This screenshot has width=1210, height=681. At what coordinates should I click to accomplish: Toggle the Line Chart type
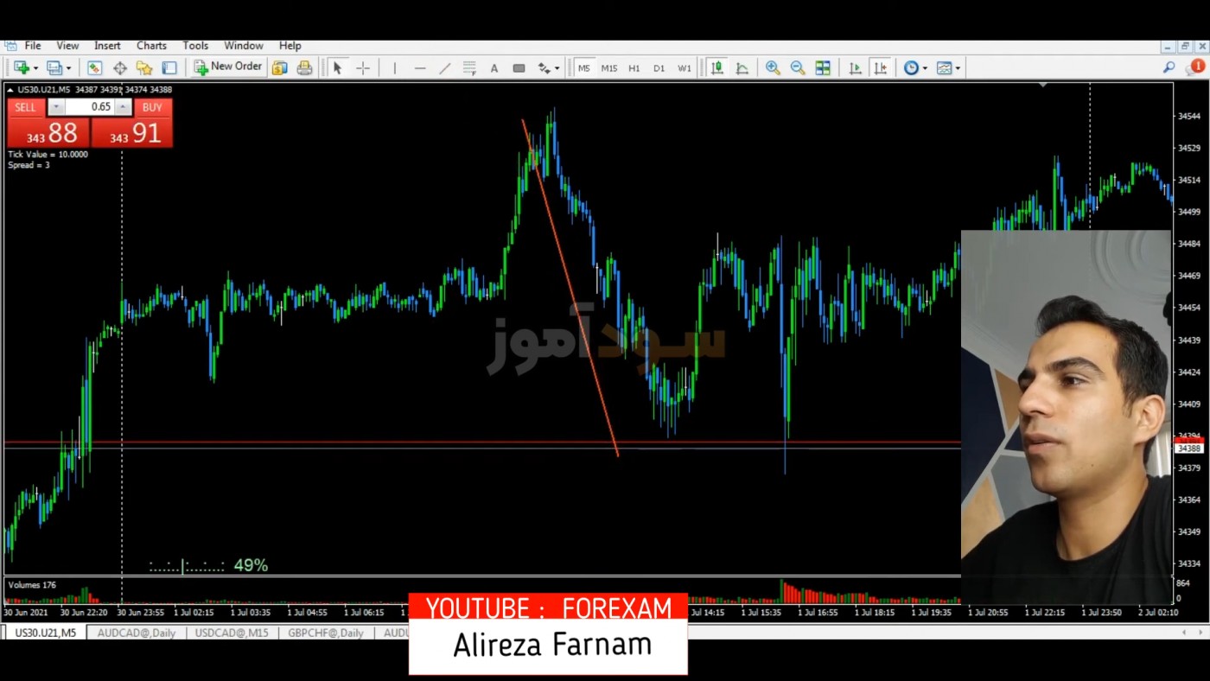(x=742, y=67)
